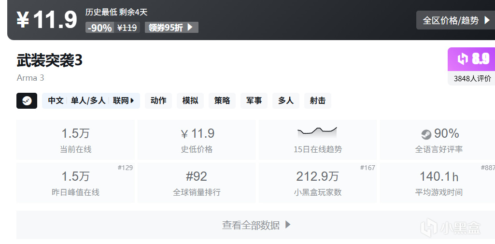Click the -90% discount badge
This screenshot has width=495, height=244.
coord(100,28)
